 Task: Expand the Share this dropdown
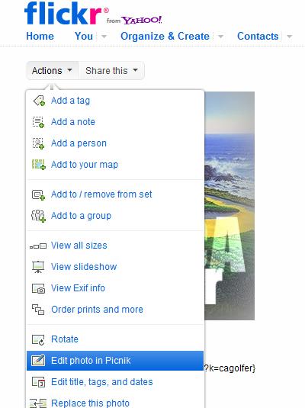pyautogui.click(x=111, y=70)
